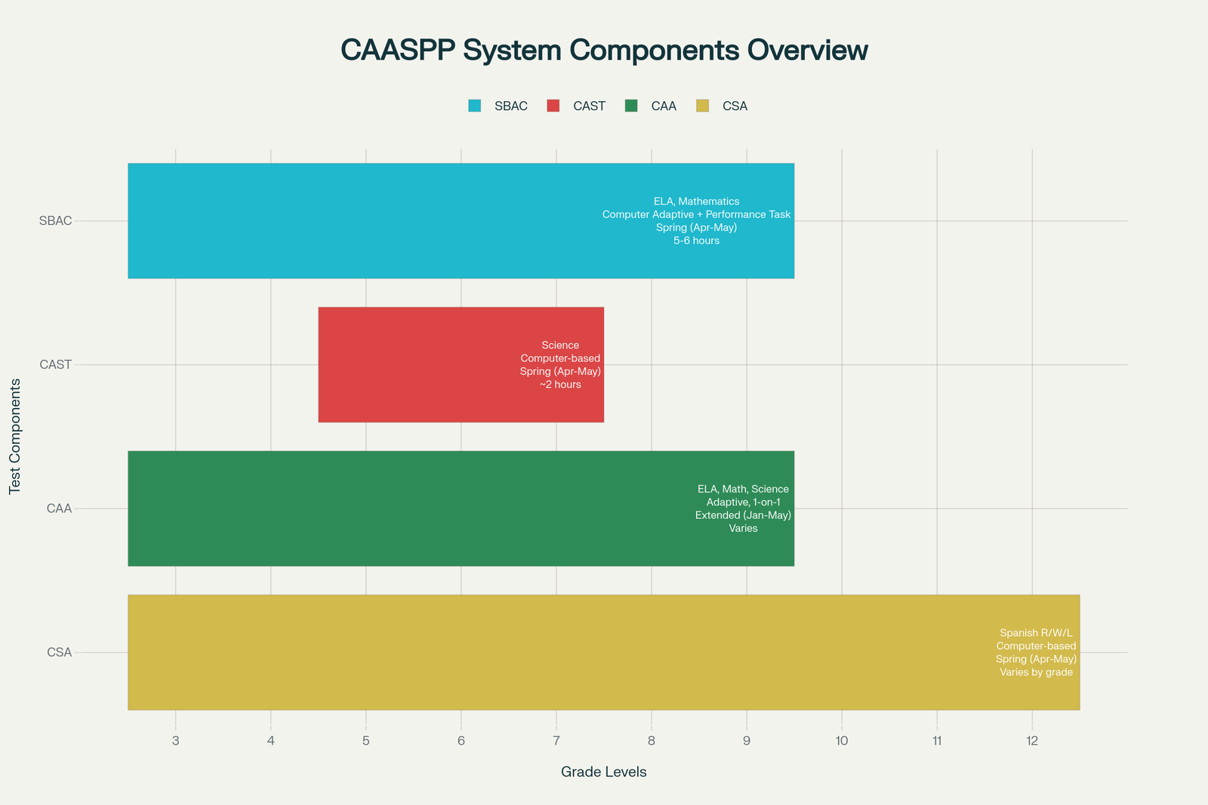
Task: Click the SBAC y-axis tick label
Action: pyautogui.click(x=55, y=221)
